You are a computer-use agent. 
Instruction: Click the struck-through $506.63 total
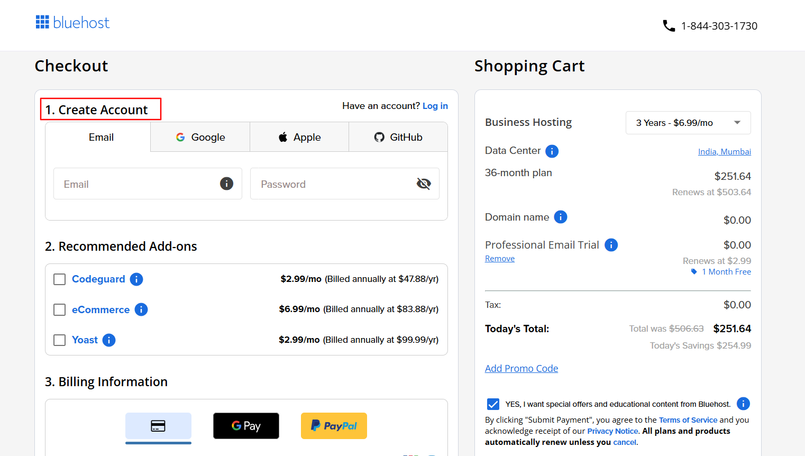[x=687, y=329]
